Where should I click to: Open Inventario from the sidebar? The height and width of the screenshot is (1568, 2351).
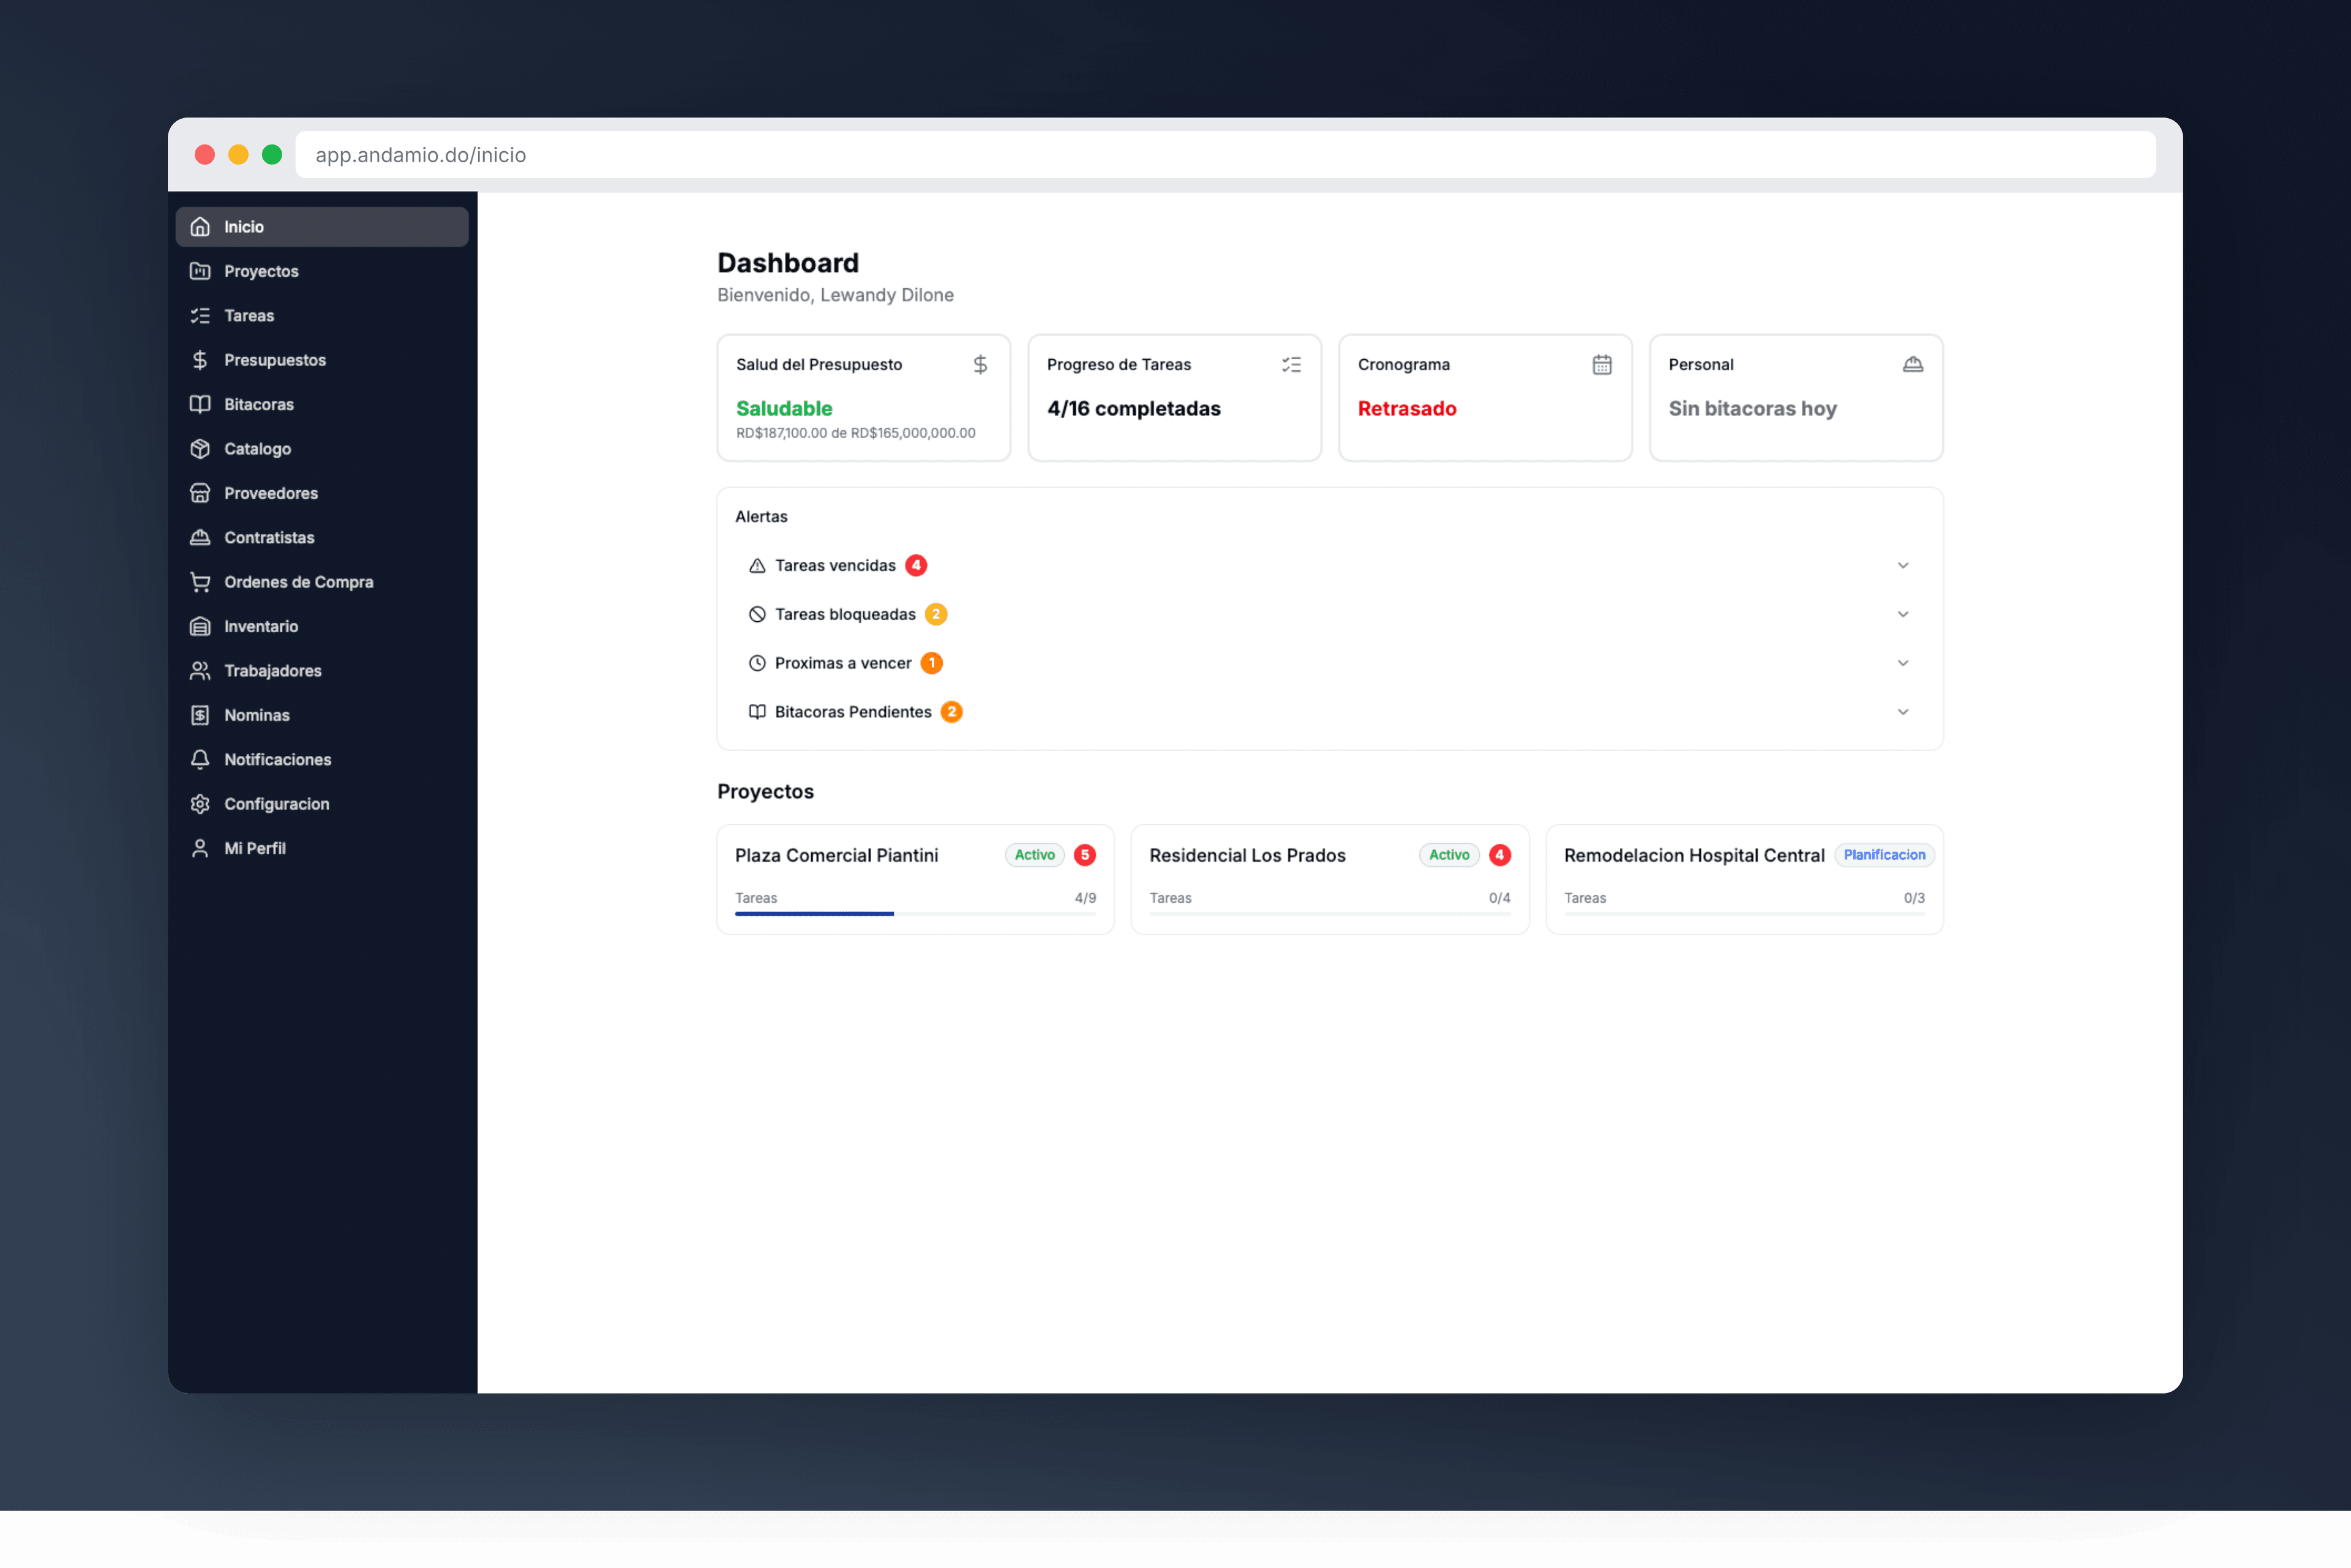tap(322, 626)
